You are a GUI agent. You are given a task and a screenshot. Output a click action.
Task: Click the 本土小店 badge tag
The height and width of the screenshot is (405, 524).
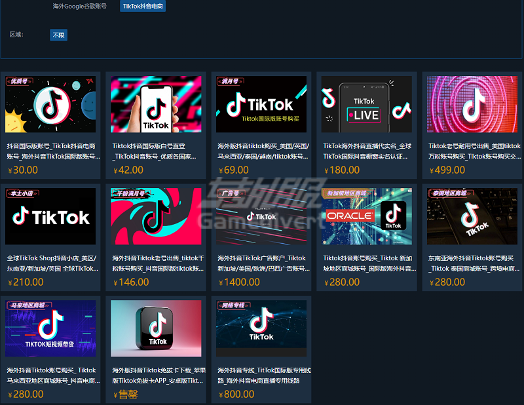coord(22,193)
